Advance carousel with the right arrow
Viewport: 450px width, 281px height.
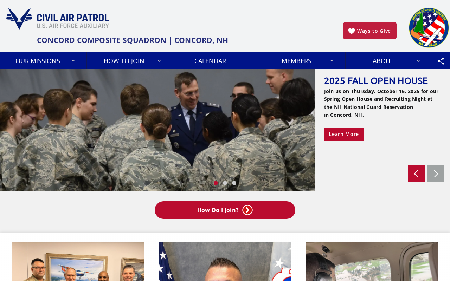(x=436, y=174)
